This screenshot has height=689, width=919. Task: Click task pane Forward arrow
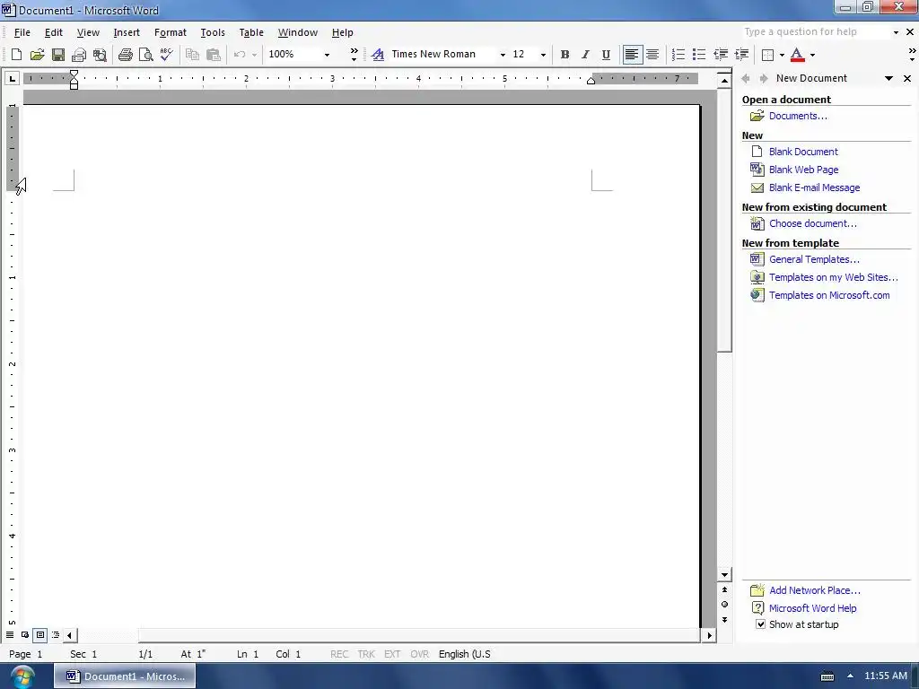click(763, 78)
